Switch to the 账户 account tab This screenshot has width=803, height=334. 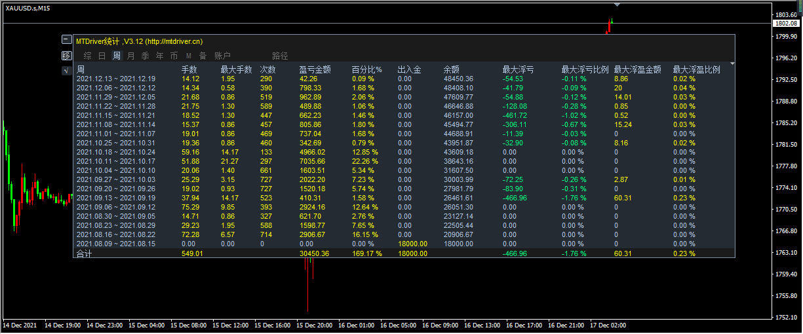223,56
